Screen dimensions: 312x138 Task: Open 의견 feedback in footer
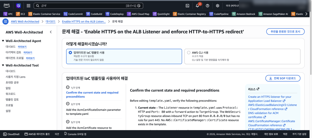click(57, 134)
